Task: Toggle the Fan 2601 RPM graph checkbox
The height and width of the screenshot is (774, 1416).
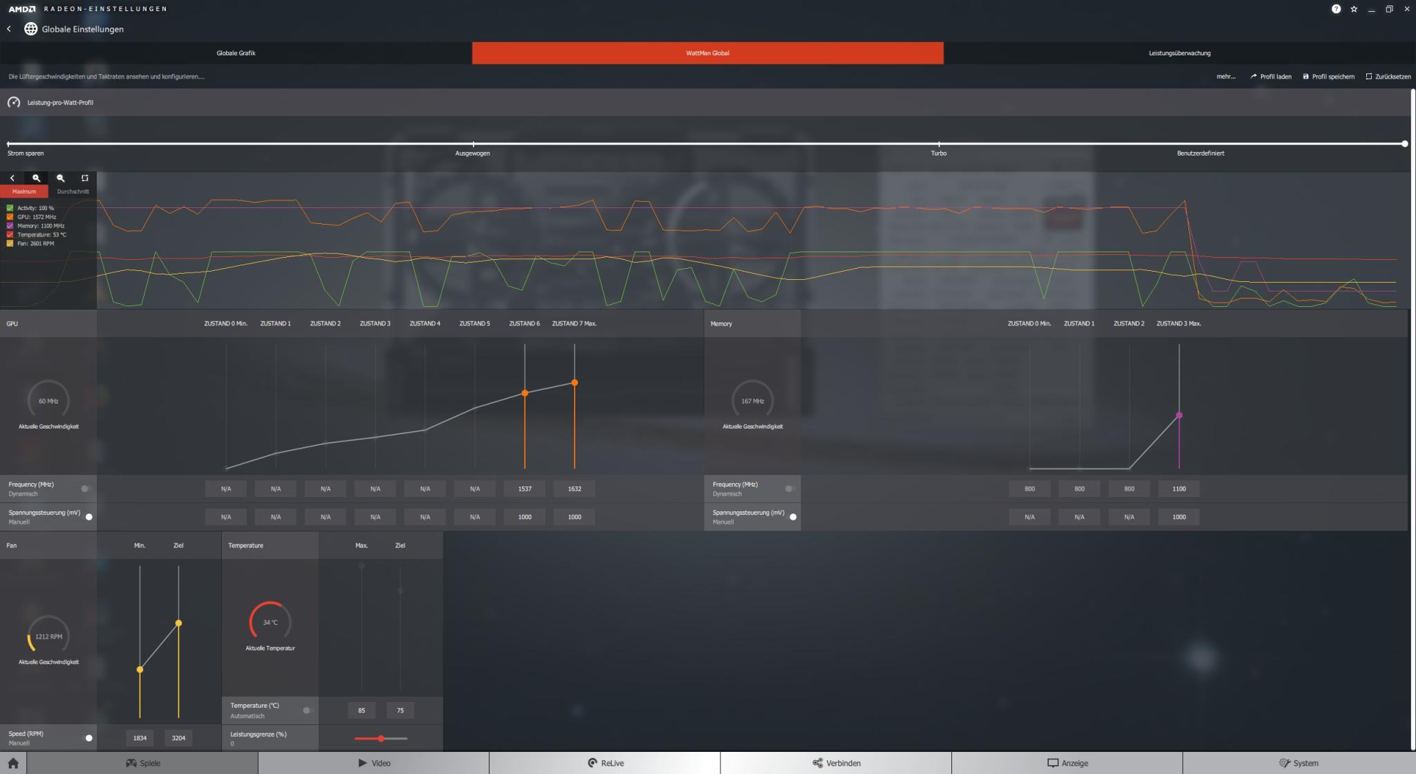Action: pyautogui.click(x=10, y=243)
